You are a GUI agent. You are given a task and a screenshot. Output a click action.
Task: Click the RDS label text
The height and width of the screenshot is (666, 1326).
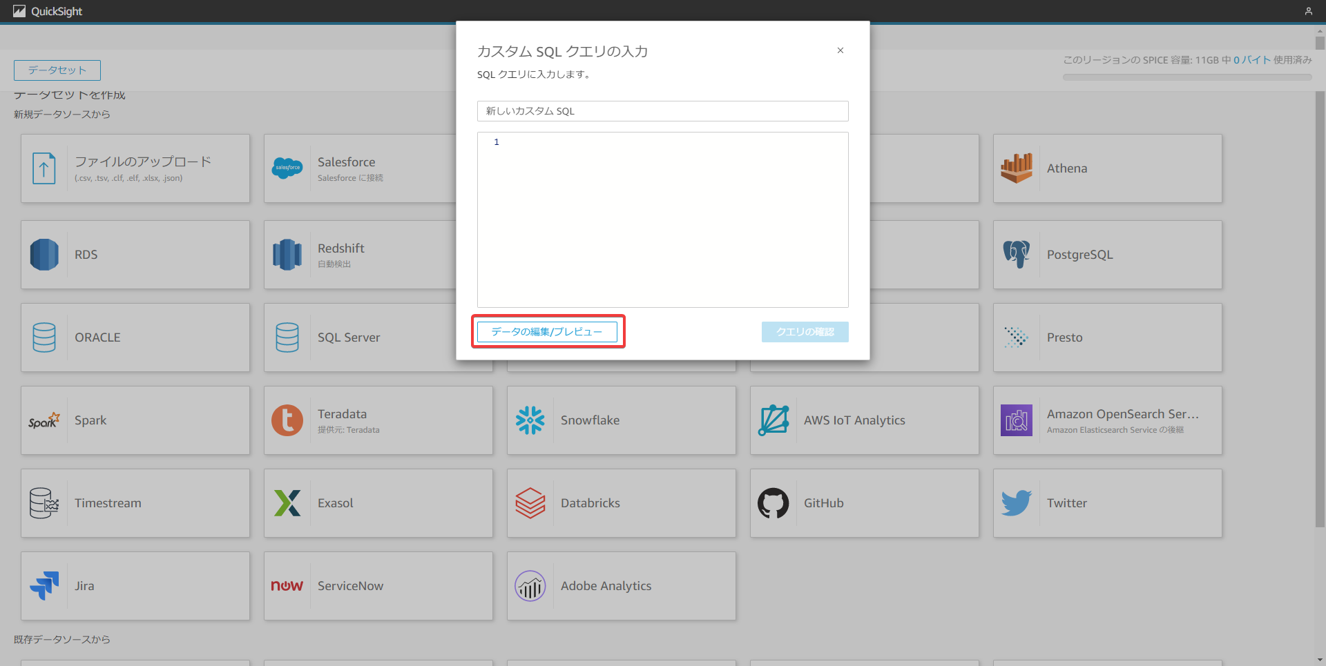tap(86, 255)
